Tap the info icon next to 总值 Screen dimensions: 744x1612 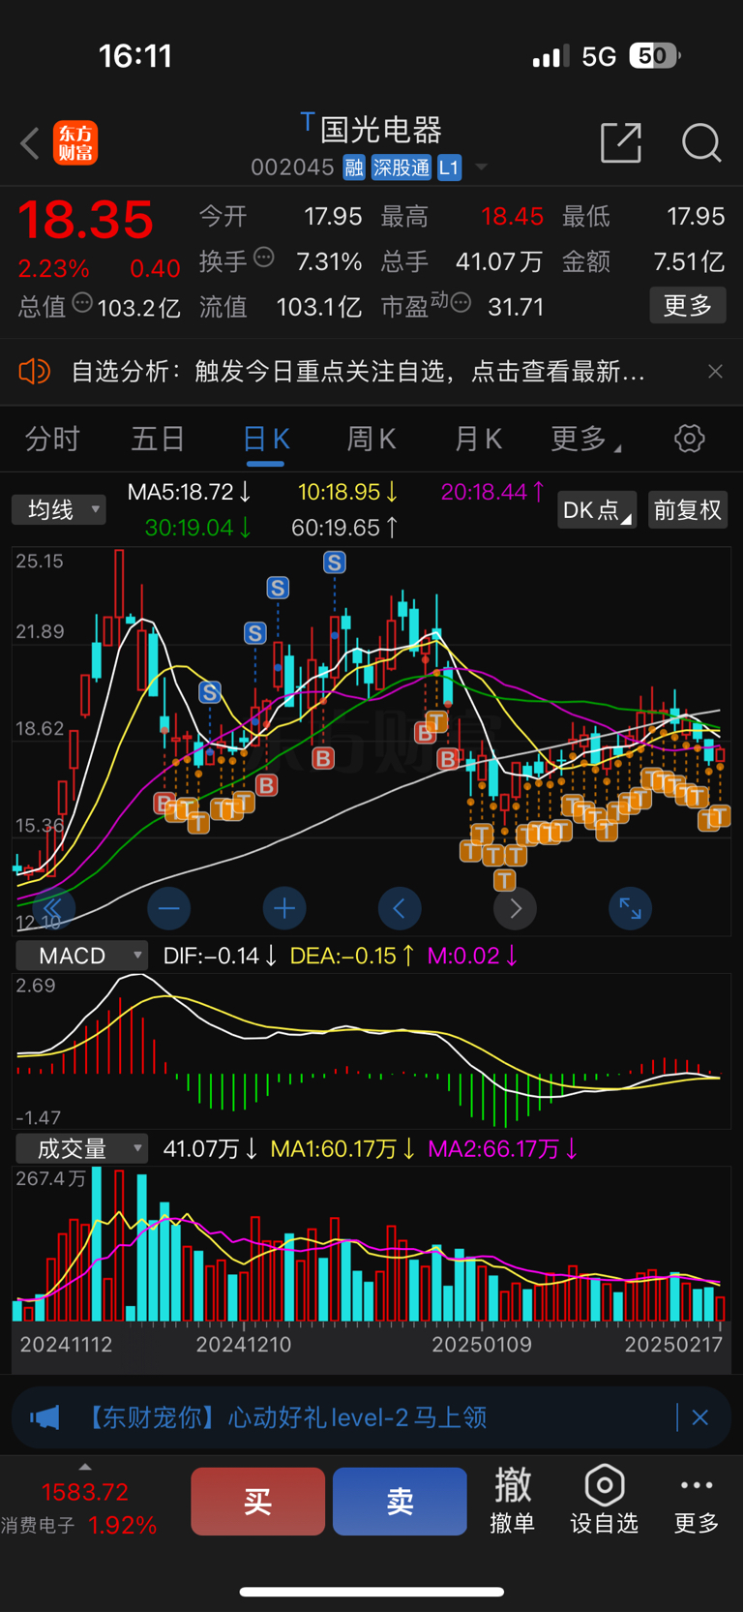[x=83, y=303]
